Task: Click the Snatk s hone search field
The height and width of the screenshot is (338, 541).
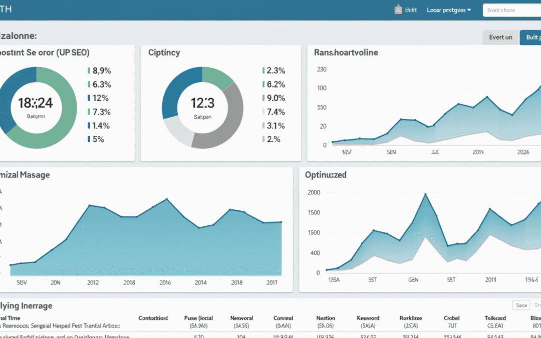Action: [512, 10]
